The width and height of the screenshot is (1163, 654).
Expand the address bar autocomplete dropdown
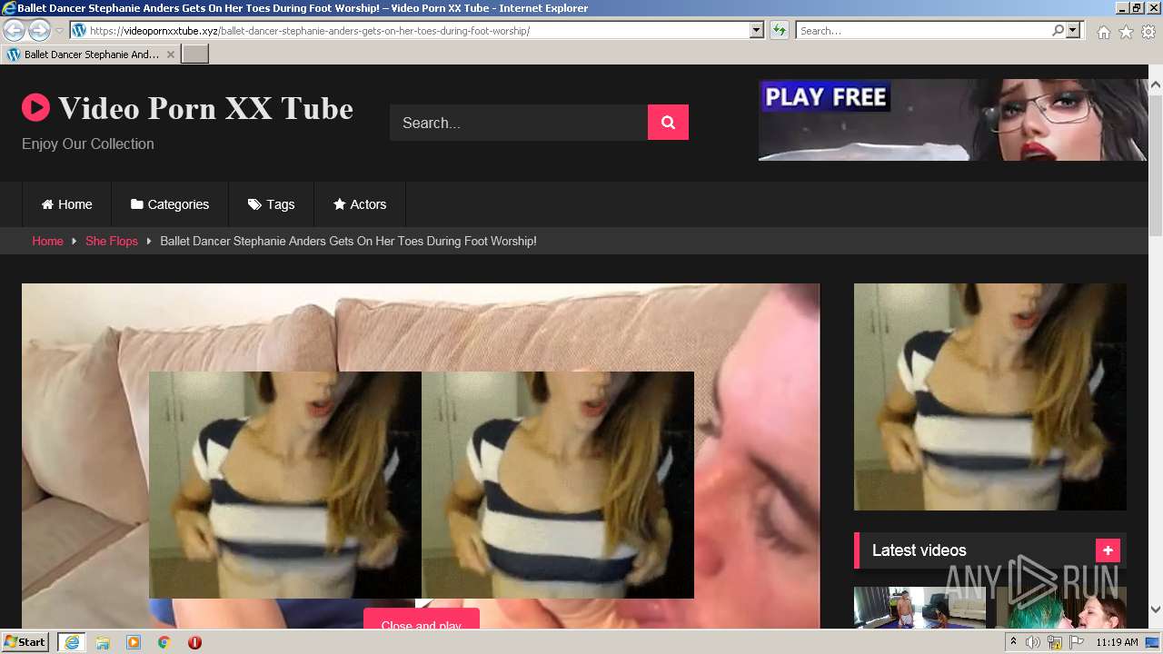click(x=757, y=30)
